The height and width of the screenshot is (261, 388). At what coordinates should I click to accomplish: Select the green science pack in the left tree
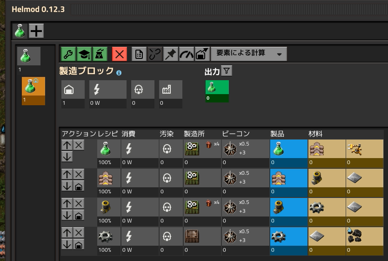[x=29, y=56]
